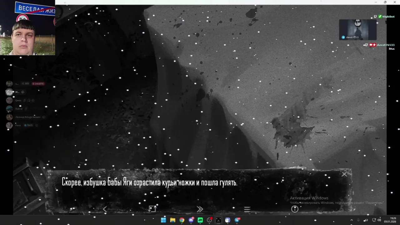The height and width of the screenshot is (225, 400).
Task: Click the network tray icon
Action: [374, 220]
